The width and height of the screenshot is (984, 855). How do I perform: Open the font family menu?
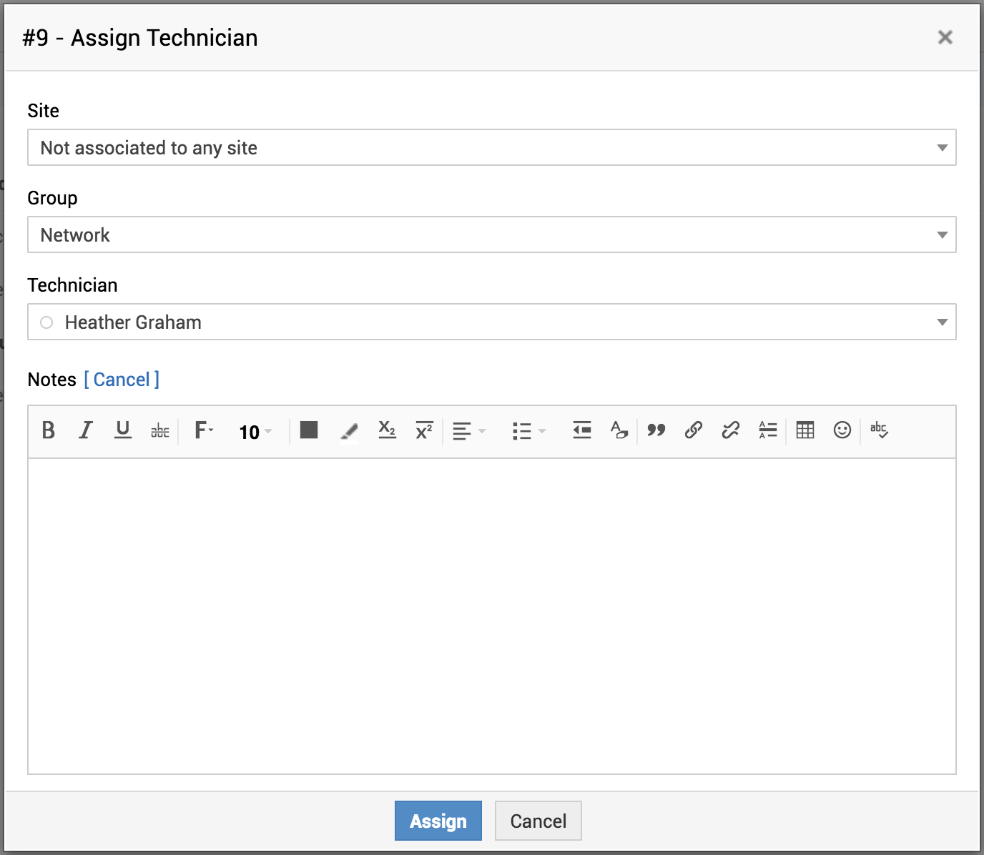204,430
